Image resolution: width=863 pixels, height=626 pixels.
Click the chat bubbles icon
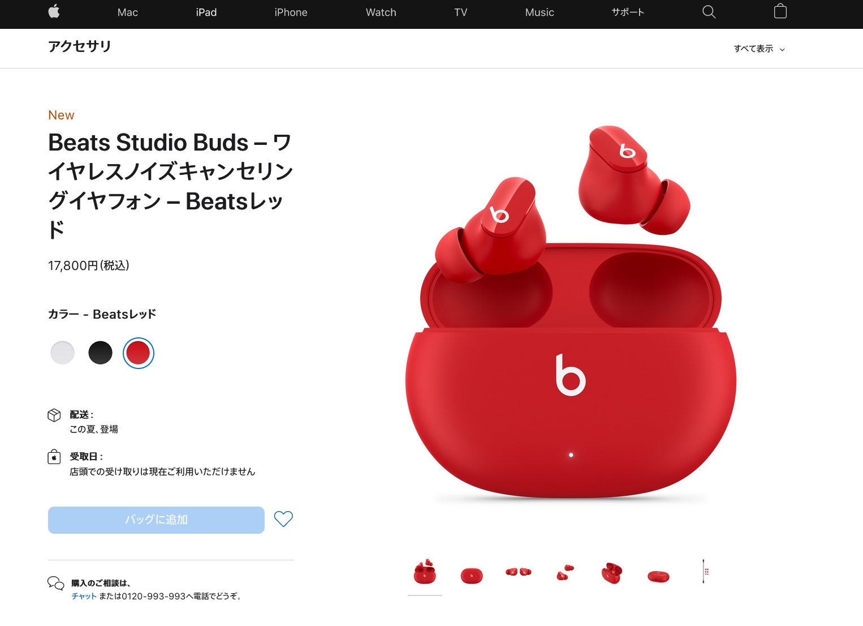tap(55, 583)
